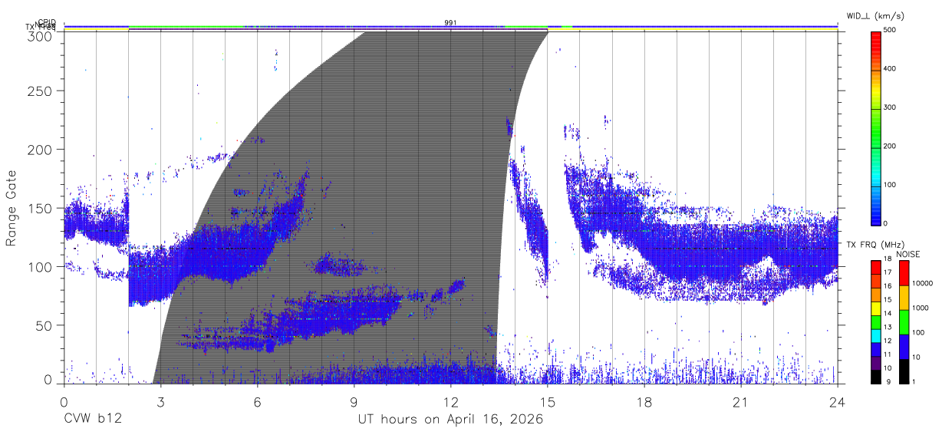This screenshot has height=435, width=942.
Task: Click the 991 CPID value at top
Action: (x=450, y=22)
